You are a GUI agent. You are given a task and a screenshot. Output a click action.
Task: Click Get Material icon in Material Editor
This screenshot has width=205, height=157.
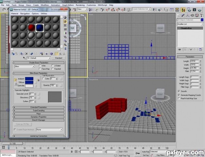[13, 54]
